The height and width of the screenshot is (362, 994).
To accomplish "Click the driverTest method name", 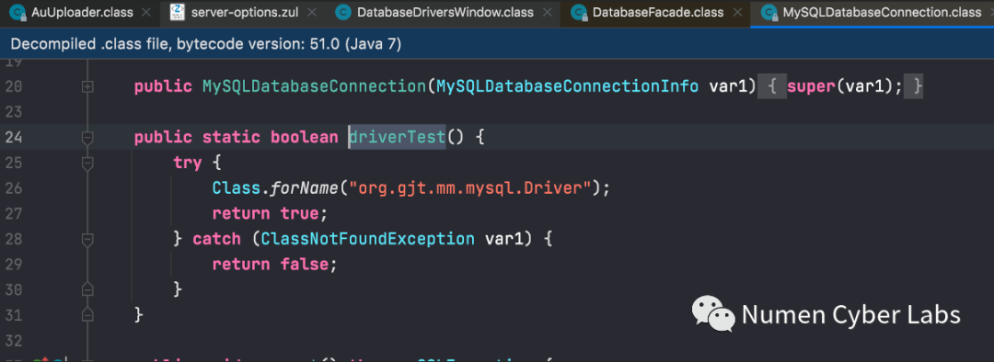I will click(398, 137).
